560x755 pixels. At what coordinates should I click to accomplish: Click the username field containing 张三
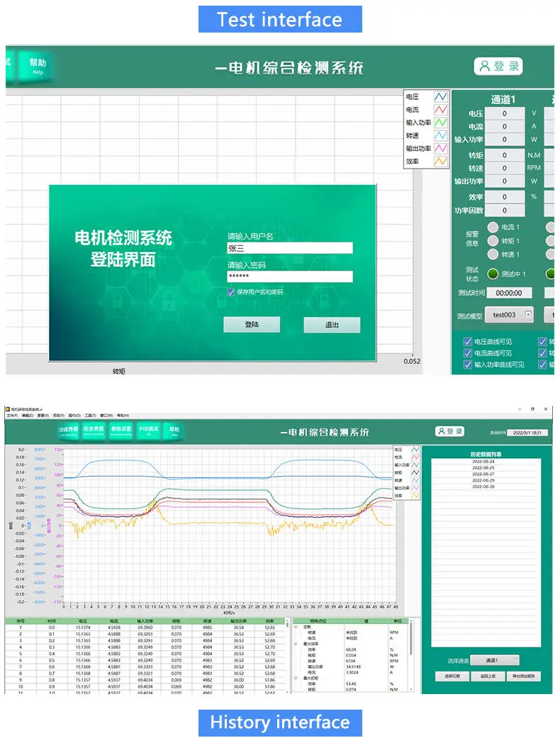point(290,248)
